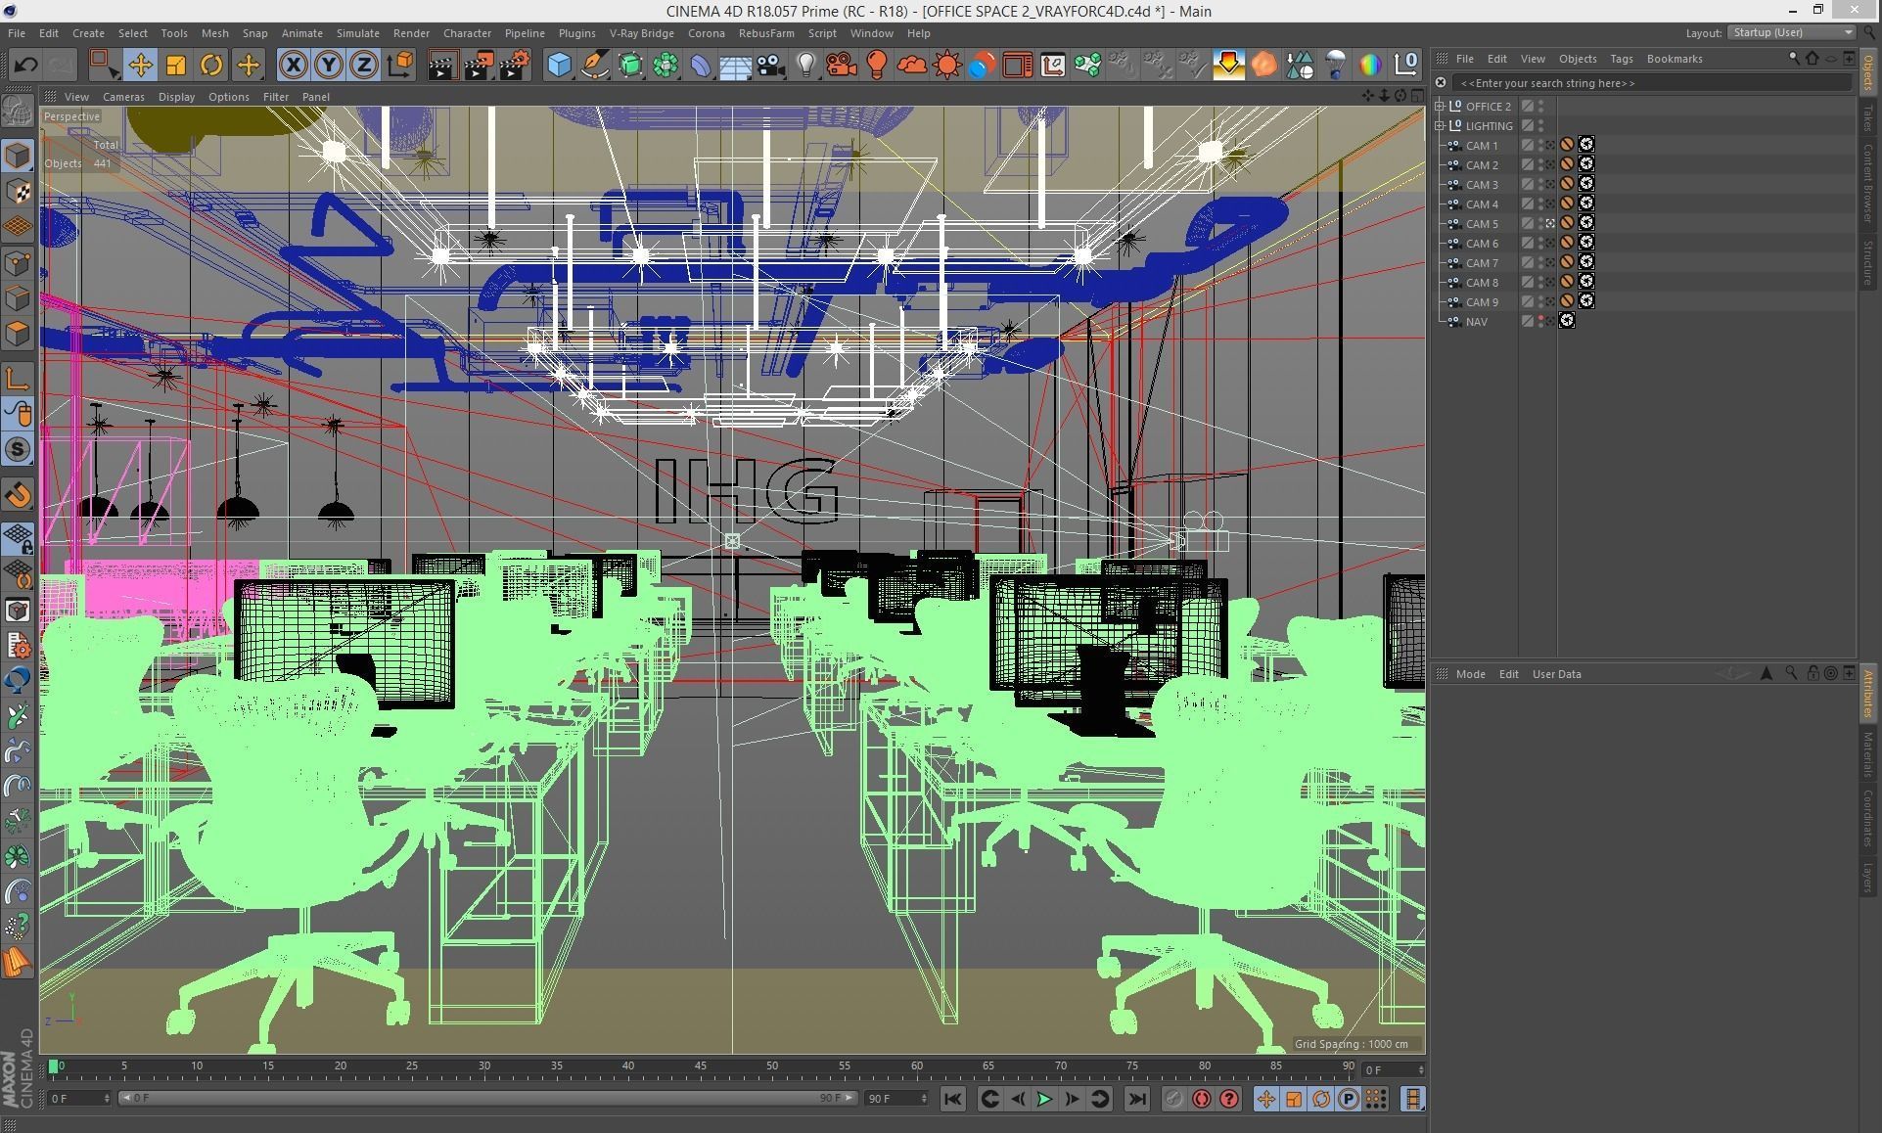Screen dimensions: 1882x1133
Task: Add a Cube primitive object
Action: (x=559, y=66)
